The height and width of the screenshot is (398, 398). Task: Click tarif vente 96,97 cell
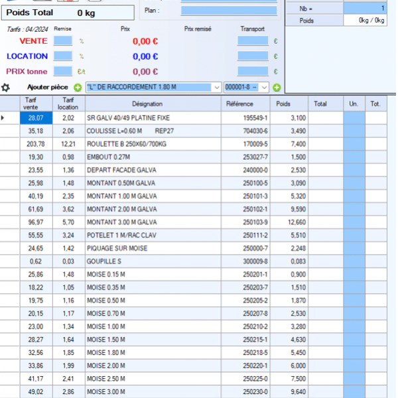pos(36,222)
